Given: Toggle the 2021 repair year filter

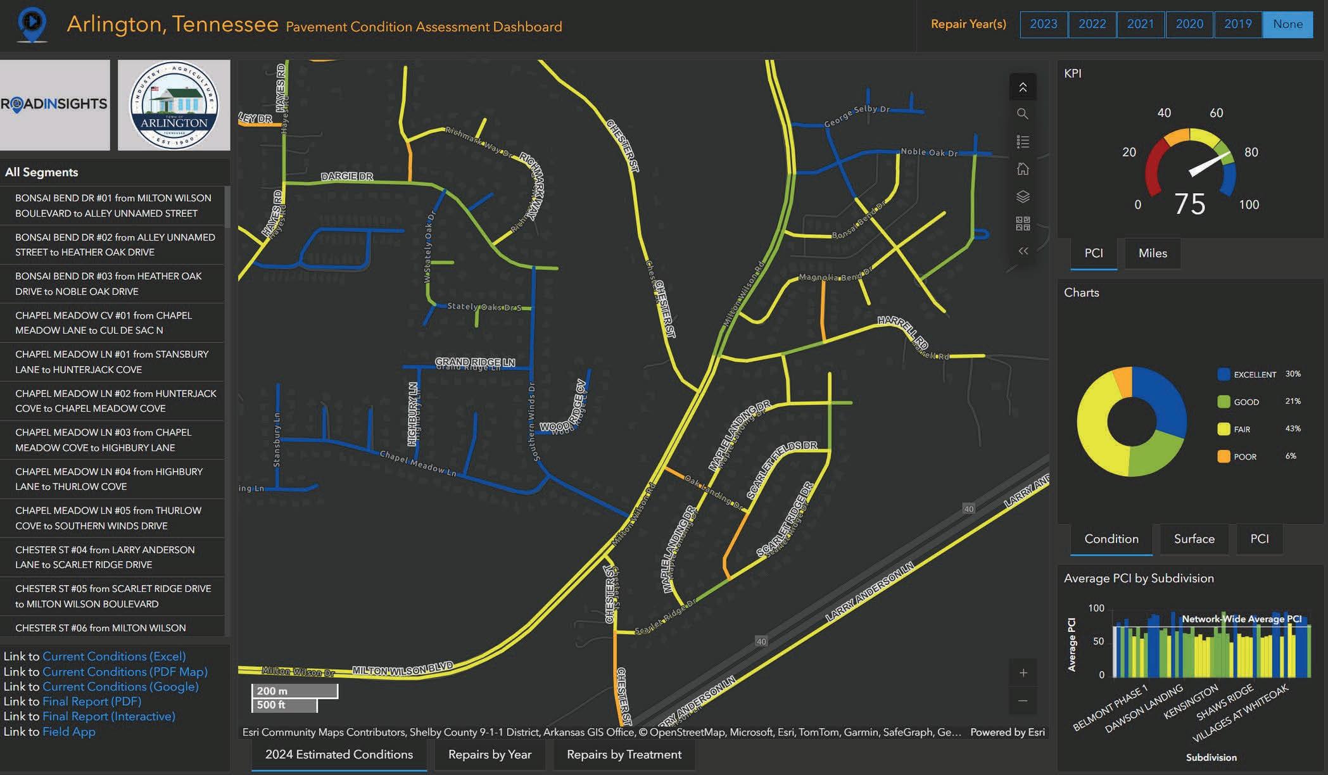Looking at the screenshot, I should [x=1140, y=24].
